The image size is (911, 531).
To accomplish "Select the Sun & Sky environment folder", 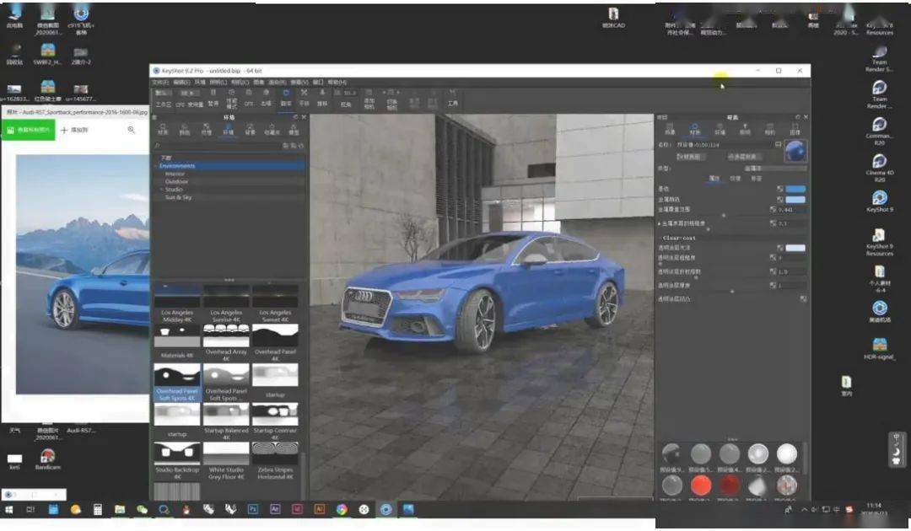I will [x=178, y=197].
